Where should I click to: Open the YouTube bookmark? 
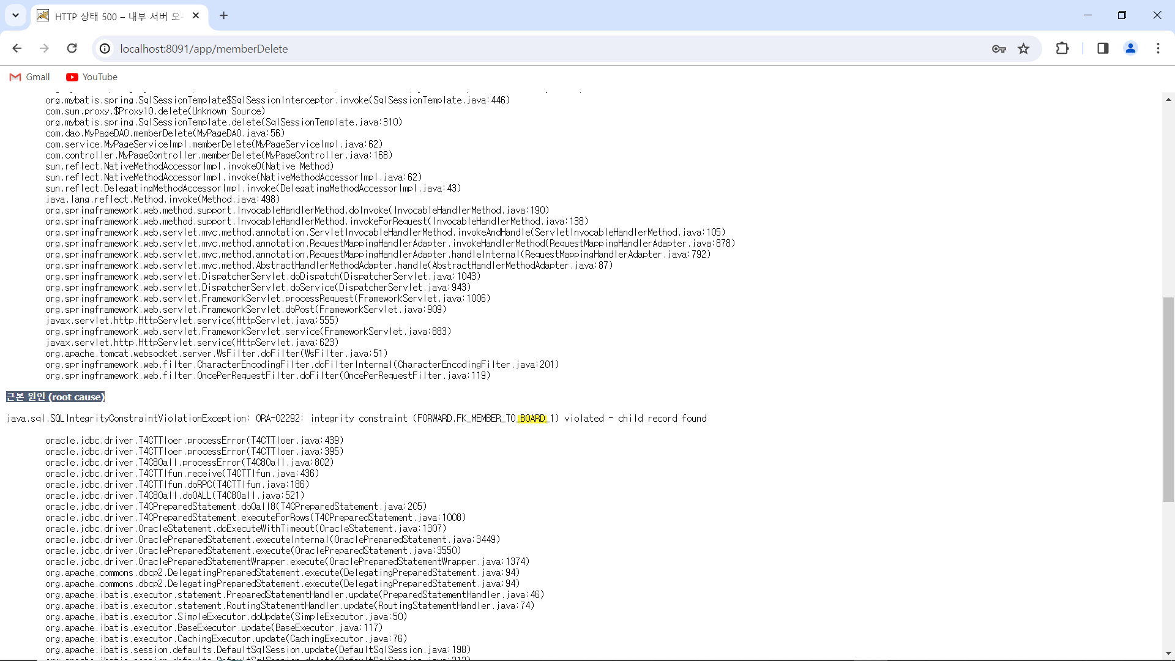pos(92,77)
